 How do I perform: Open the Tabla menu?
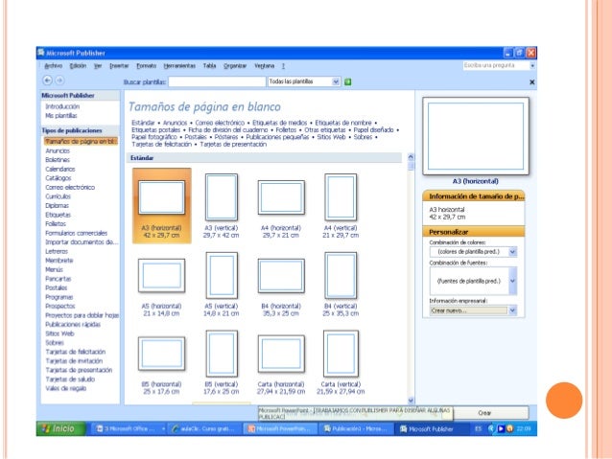[x=209, y=66]
